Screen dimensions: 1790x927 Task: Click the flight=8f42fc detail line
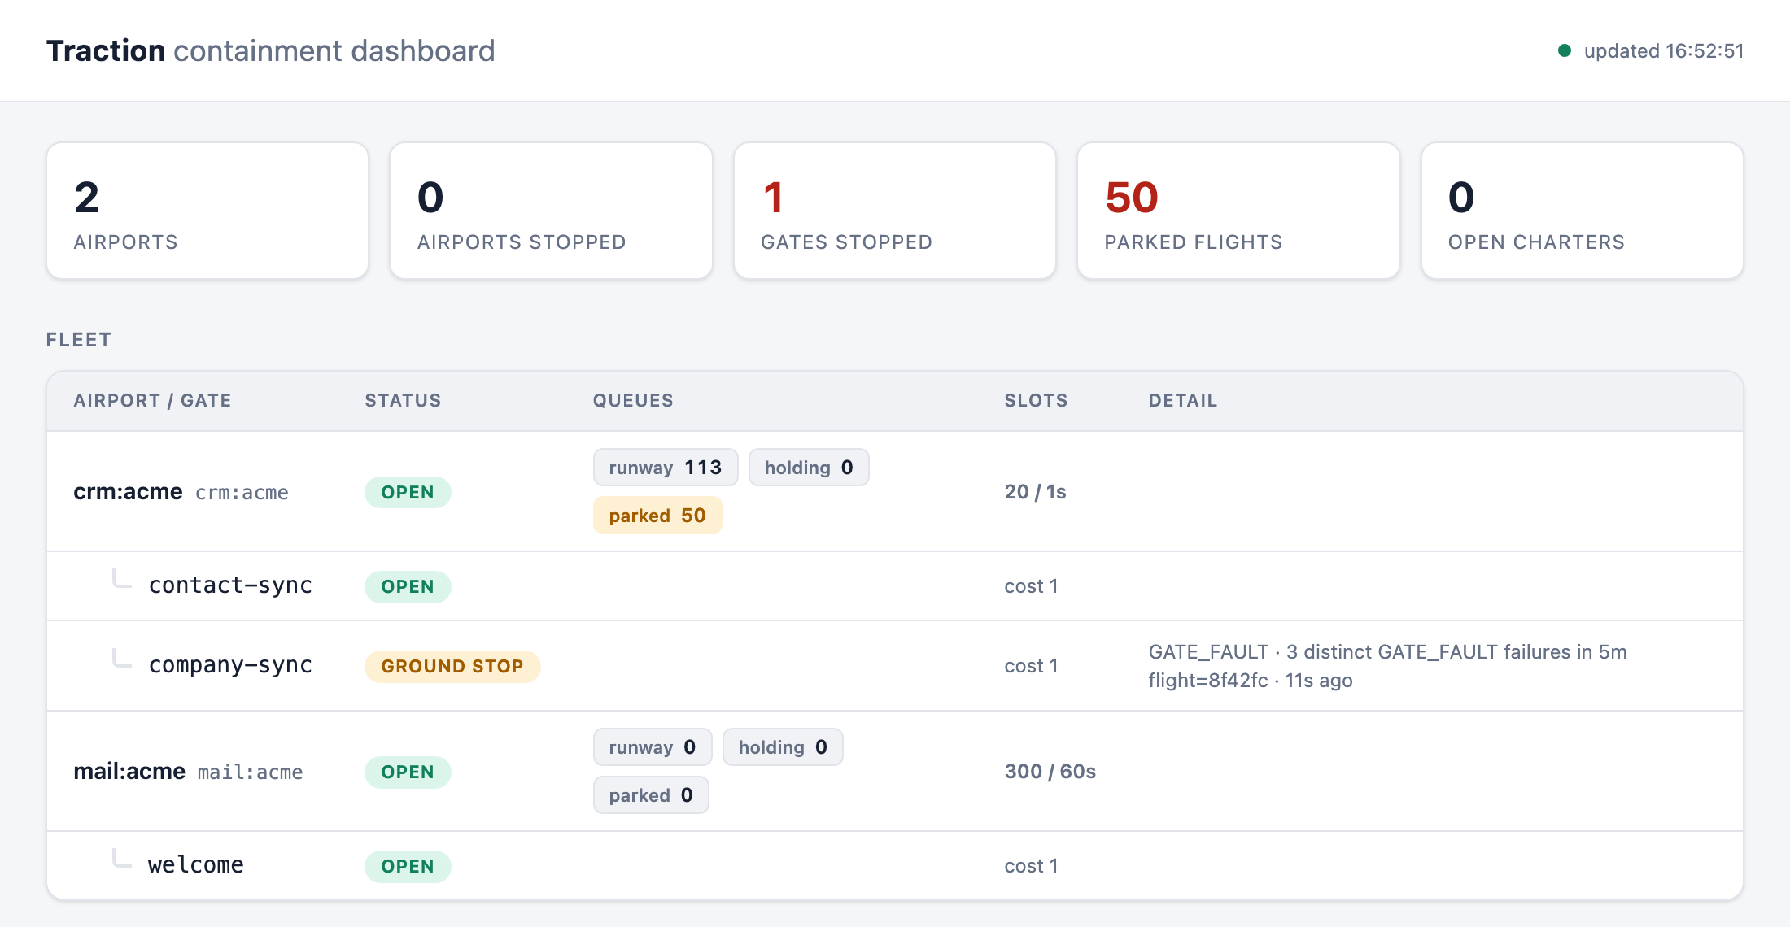(x=1251, y=681)
